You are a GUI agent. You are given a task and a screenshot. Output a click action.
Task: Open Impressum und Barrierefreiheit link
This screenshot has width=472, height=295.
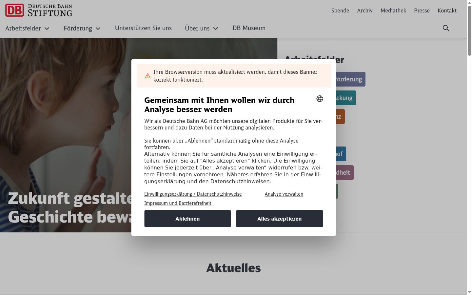[178, 203]
